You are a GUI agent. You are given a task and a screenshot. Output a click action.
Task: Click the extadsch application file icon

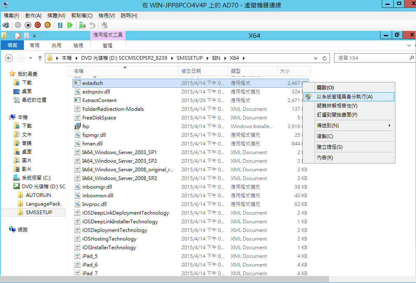[77, 83]
